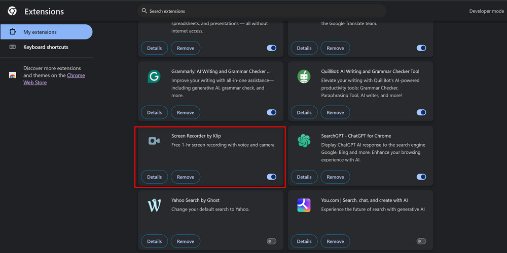
Task: Focus the Search extensions field
Action: [x=262, y=11]
